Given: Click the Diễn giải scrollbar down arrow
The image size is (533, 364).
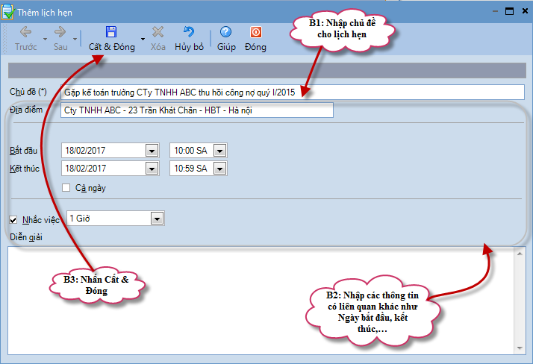Looking at the screenshot, I should [519, 347].
